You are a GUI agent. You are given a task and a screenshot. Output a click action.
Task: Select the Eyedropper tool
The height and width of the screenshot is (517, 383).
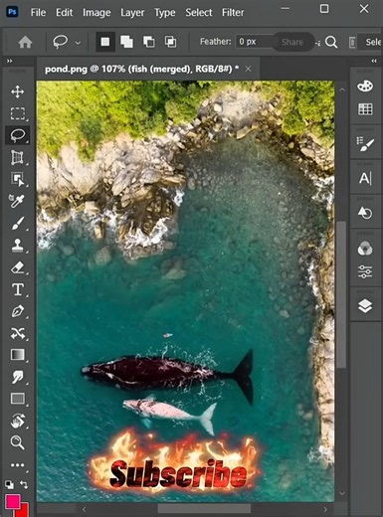pos(18,201)
